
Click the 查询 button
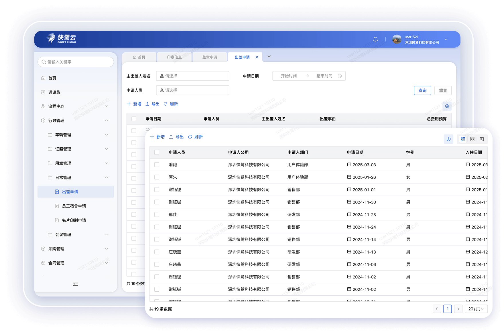[422, 90]
